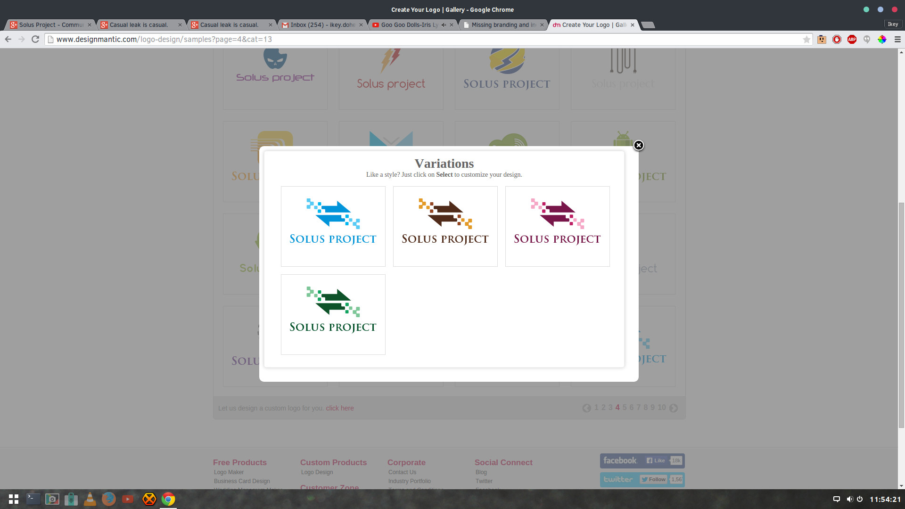The width and height of the screenshot is (905, 509).
Task: Launch VLC media player from taskbar
Action: pos(90,499)
